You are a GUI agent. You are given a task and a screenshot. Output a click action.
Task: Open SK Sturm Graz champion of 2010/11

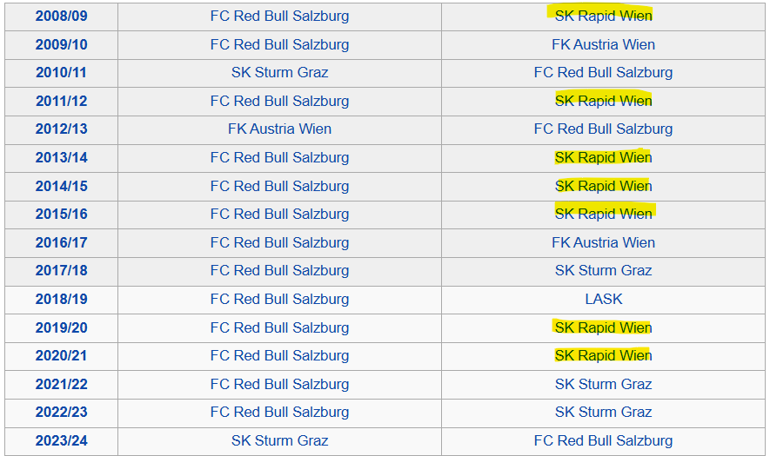(x=279, y=72)
